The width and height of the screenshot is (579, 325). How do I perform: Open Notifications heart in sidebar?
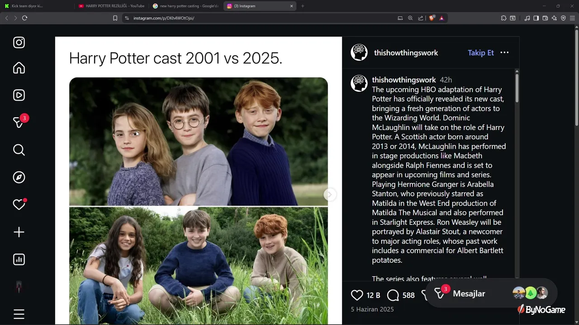tap(19, 204)
